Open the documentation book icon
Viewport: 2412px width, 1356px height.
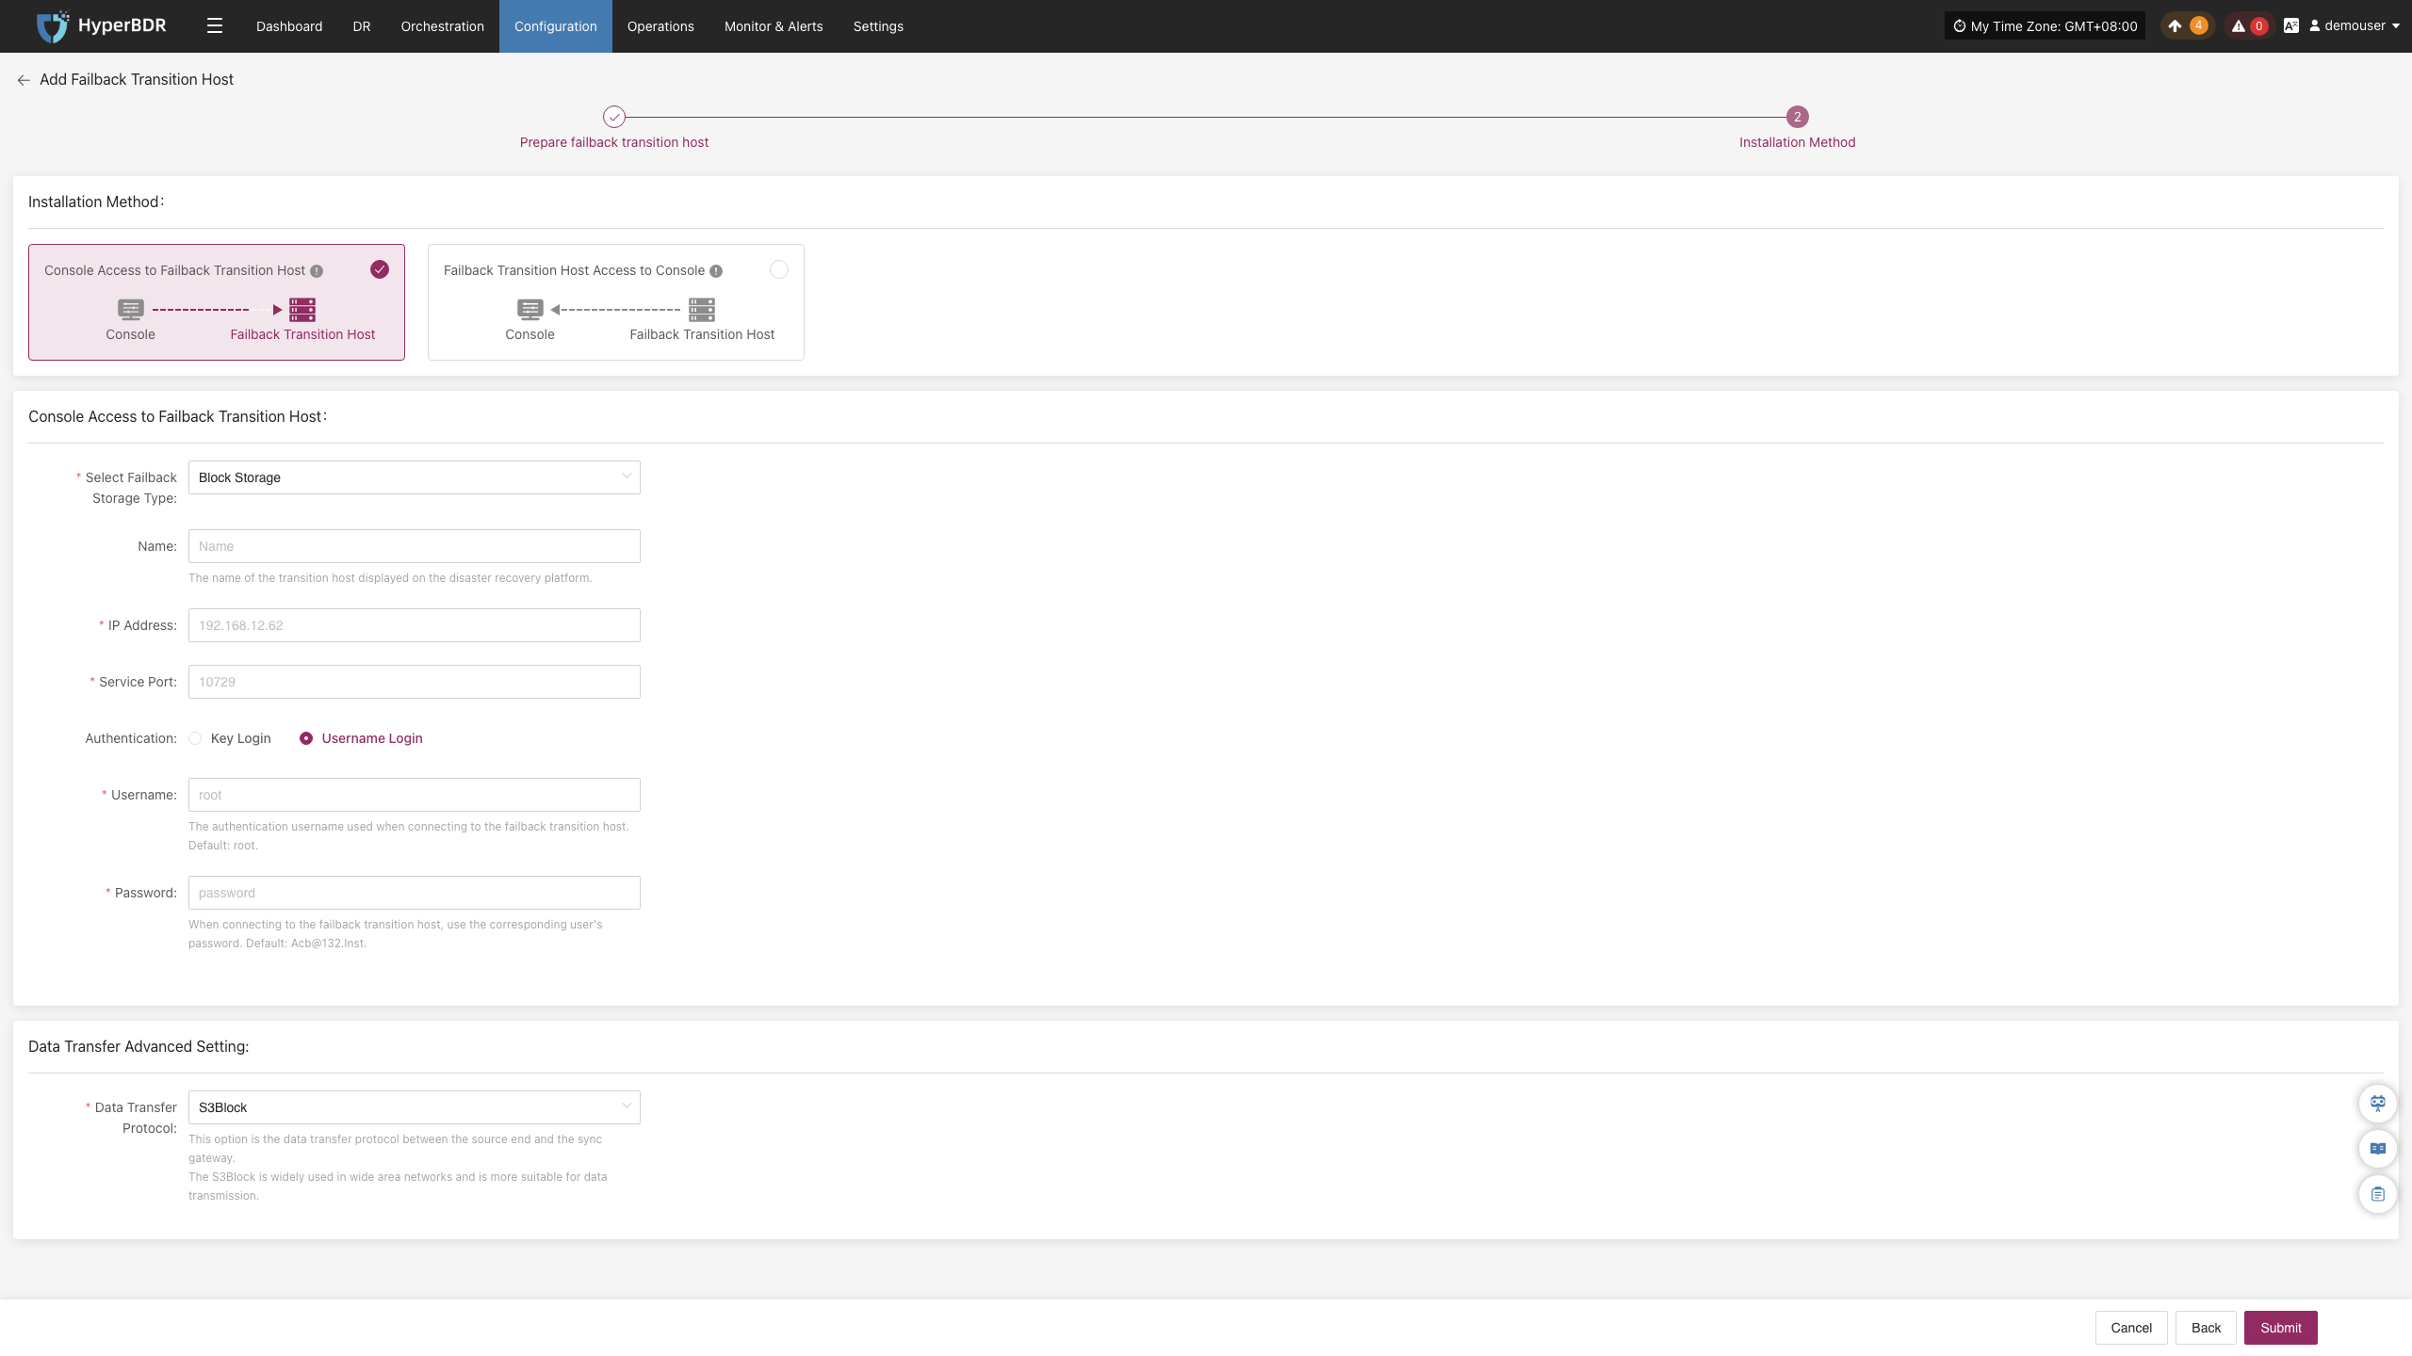(x=2378, y=1148)
